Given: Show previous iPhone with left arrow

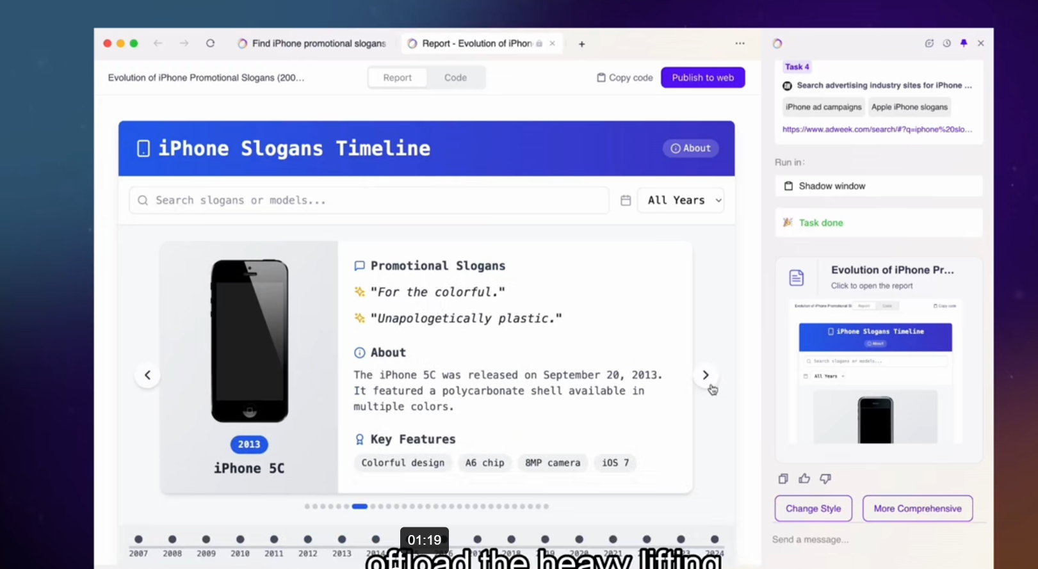Looking at the screenshot, I should click(x=147, y=375).
